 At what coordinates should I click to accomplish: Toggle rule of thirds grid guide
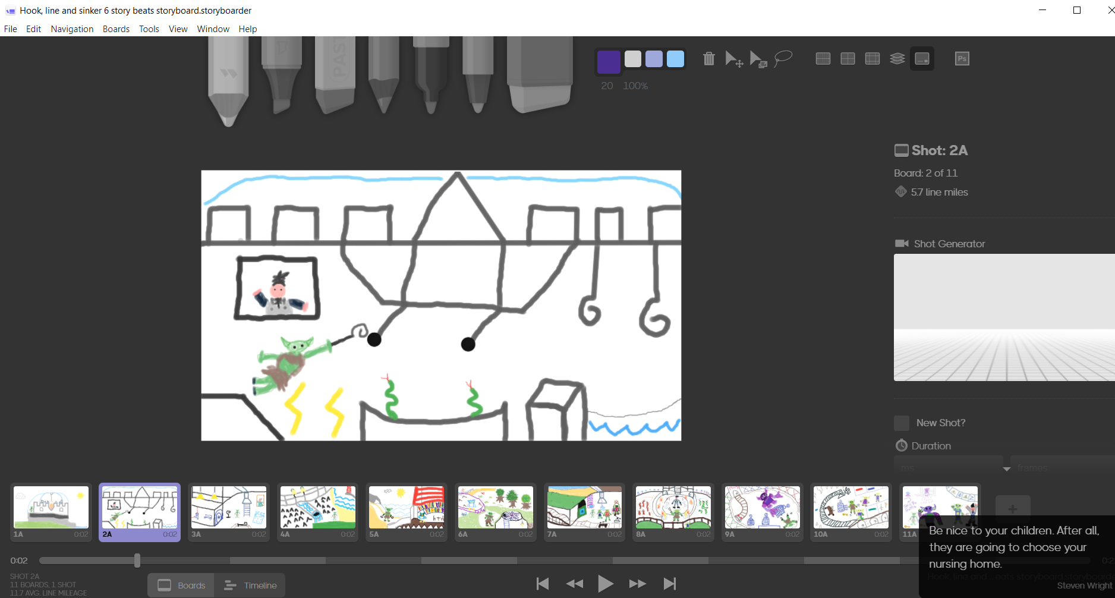[848, 58]
